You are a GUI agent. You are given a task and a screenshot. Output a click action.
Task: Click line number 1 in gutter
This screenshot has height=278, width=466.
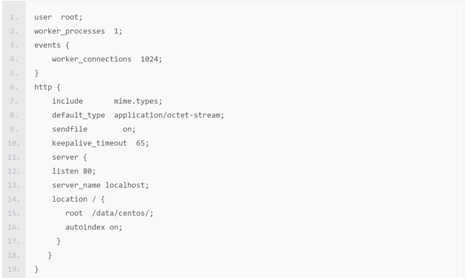pyautogui.click(x=14, y=17)
